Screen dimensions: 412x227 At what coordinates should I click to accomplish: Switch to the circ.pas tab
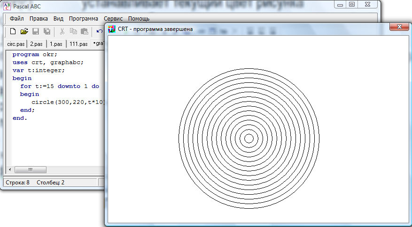(16, 44)
